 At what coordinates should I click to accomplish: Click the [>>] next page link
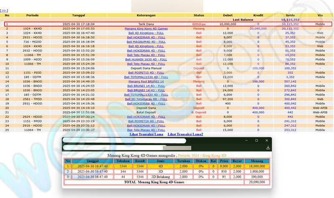point(4,10)
